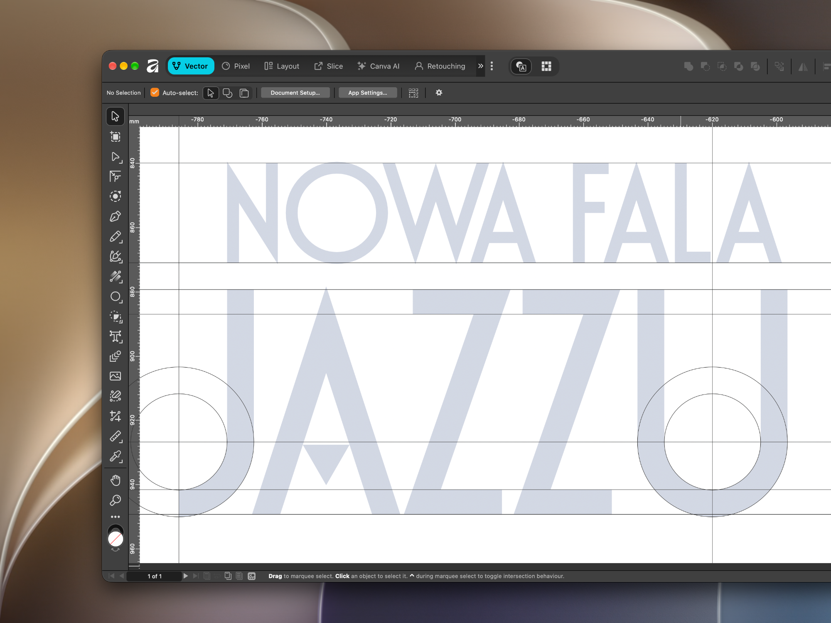This screenshot has width=831, height=623.
Task: Go to next page arrow in status bar
Action: [x=186, y=576]
